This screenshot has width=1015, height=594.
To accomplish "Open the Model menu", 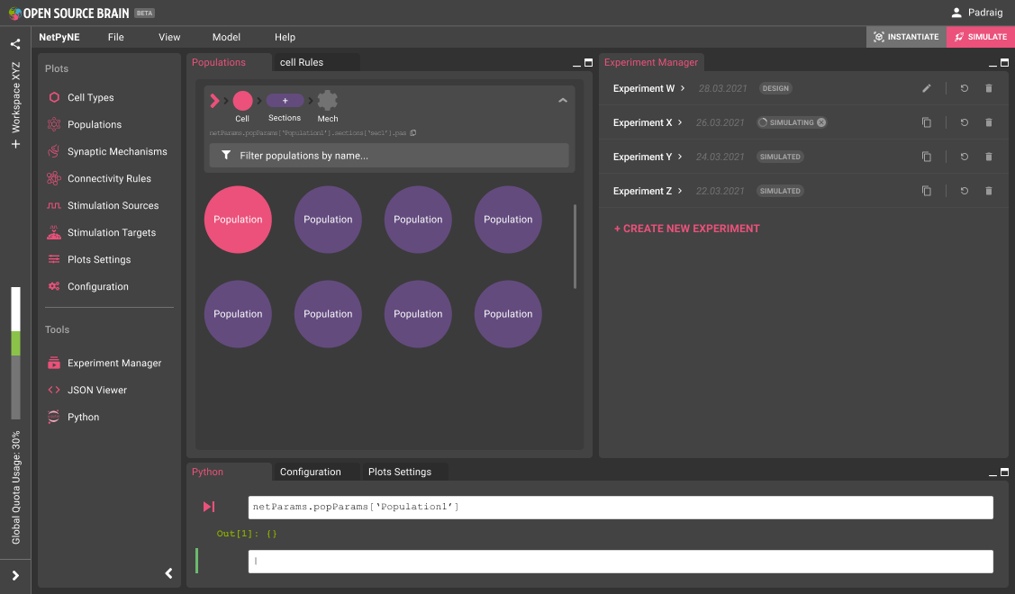I will click(226, 37).
